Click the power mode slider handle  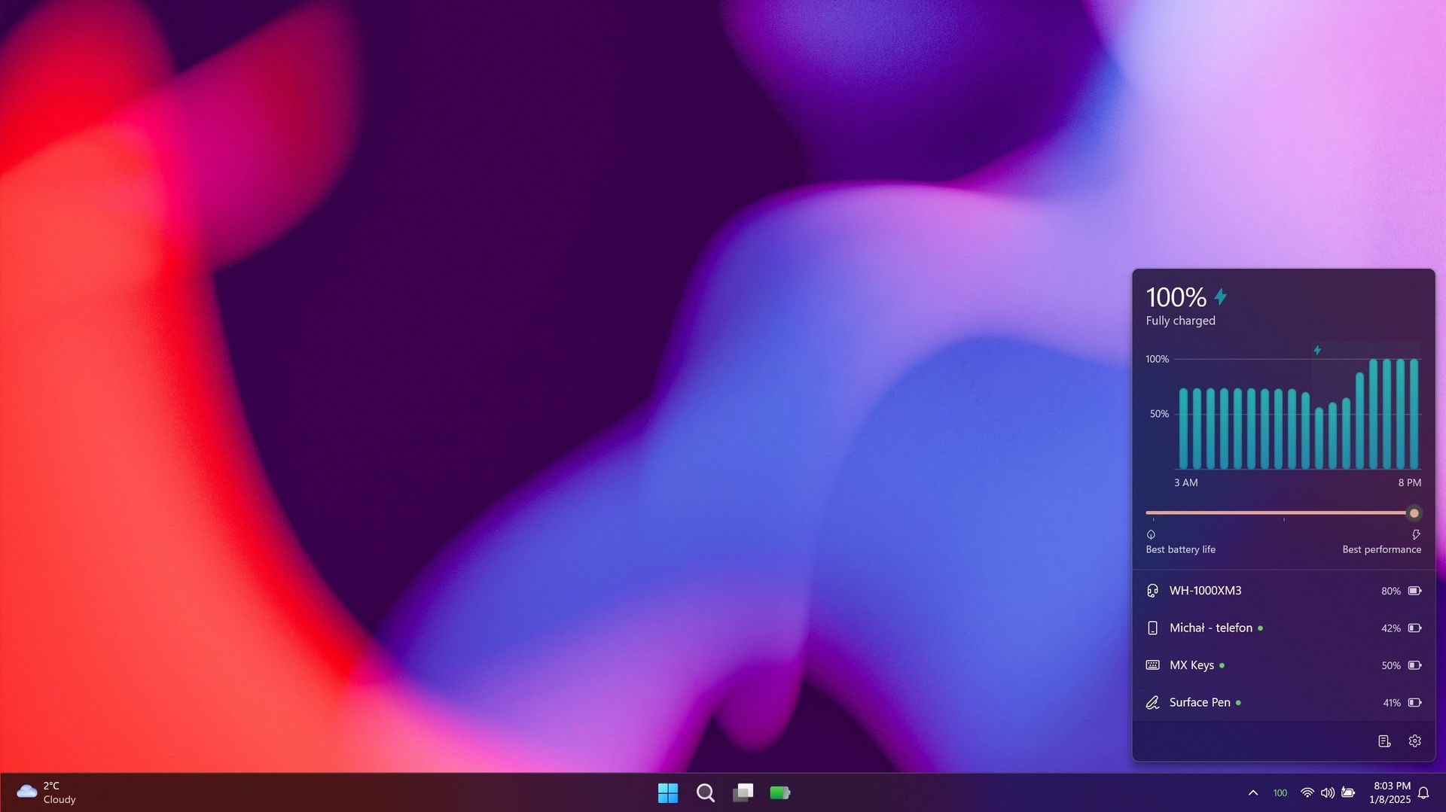1414,512
